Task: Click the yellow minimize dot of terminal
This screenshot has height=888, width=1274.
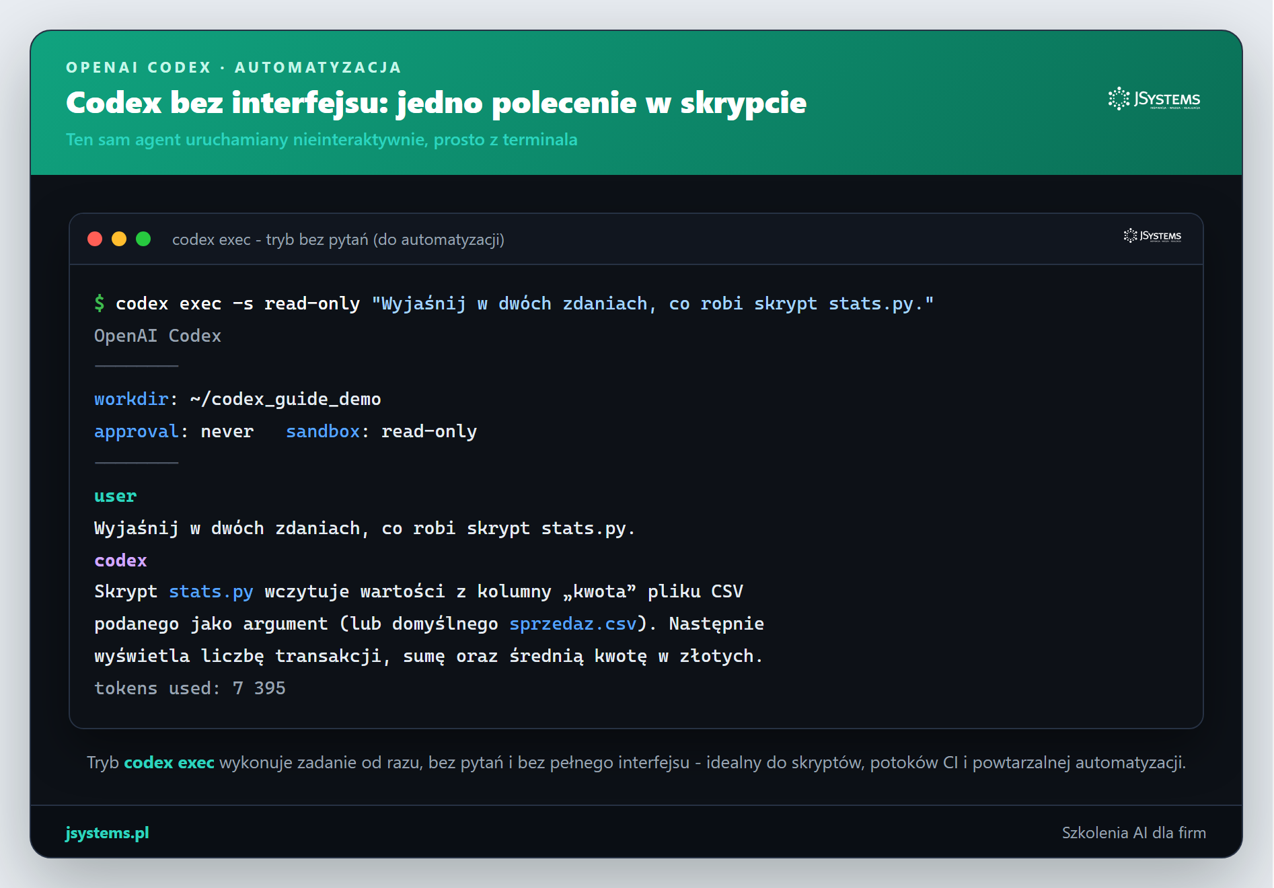Action: tap(119, 239)
